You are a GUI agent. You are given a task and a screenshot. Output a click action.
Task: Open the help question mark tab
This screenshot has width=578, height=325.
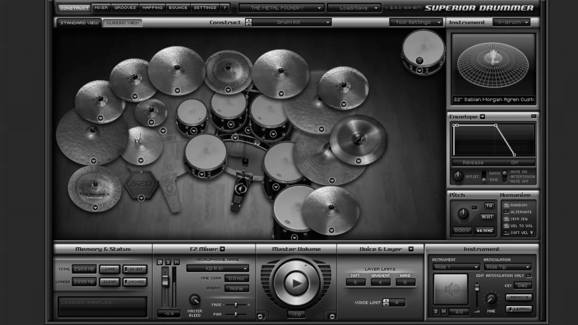coord(224,8)
